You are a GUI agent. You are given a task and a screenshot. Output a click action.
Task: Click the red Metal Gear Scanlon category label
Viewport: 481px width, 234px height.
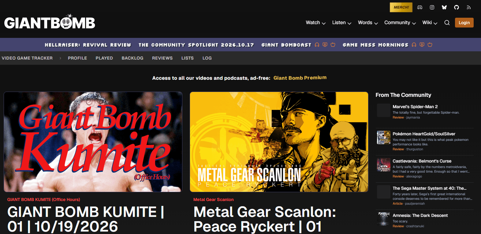(214, 199)
